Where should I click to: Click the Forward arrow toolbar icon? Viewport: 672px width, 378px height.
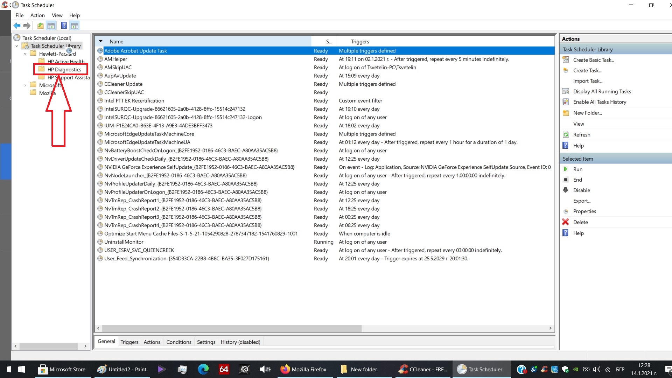click(x=27, y=26)
